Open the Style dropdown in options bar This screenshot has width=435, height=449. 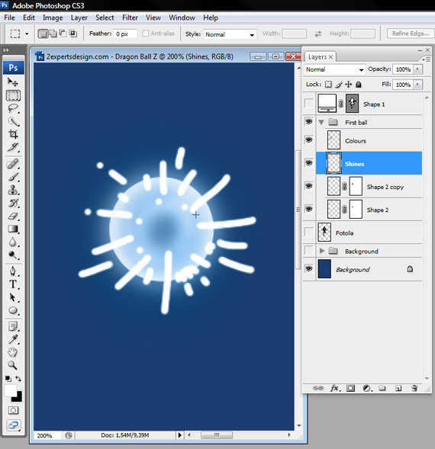pyautogui.click(x=230, y=34)
